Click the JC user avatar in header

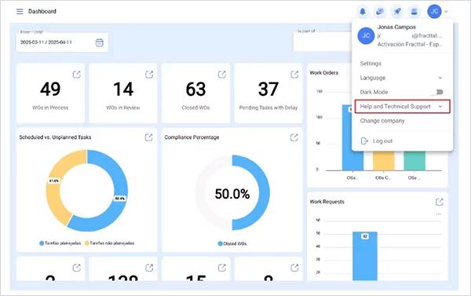[434, 12]
